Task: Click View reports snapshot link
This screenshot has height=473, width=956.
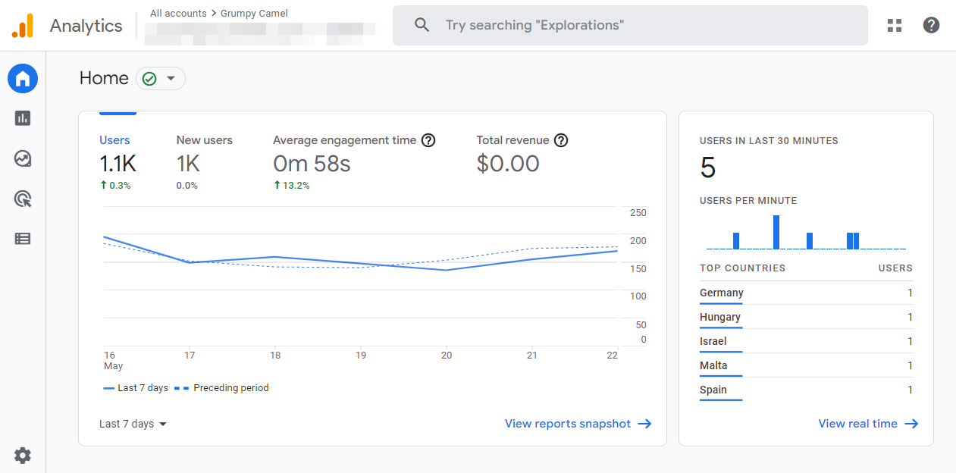Action: pos(578,424)
